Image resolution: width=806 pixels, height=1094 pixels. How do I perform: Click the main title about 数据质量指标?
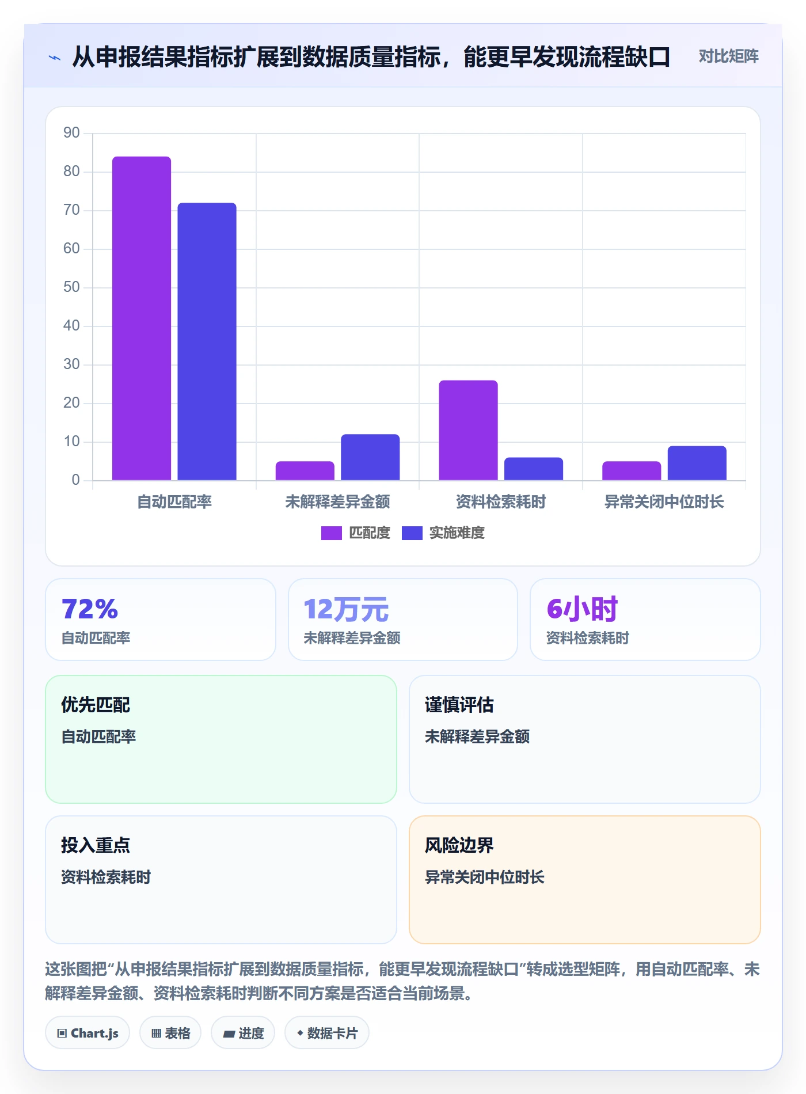pos(371,57)
